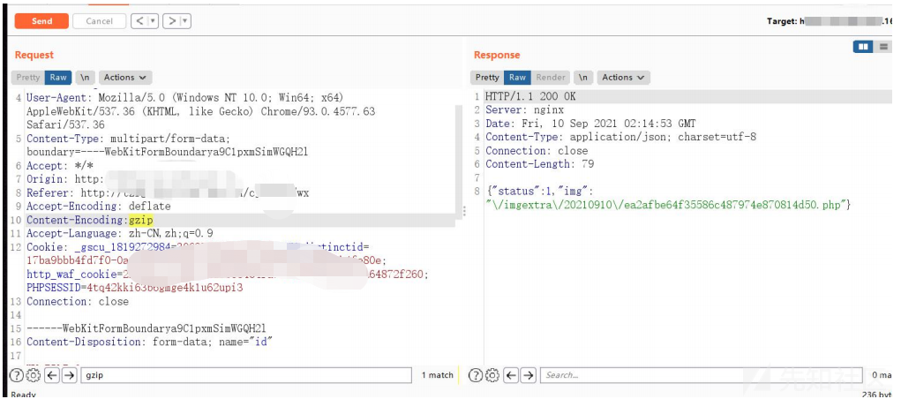This screenshot has width=901, height=399.
Task: Go to next match in response search
Action: [529, 375]
